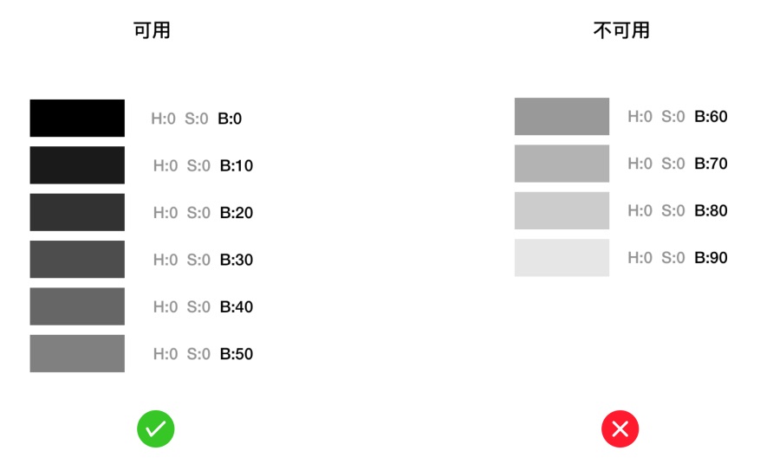Click the green checkmark icon
The height and width of the screenshot is (470, 773).
pyautogui.click(x=156, y=428)
